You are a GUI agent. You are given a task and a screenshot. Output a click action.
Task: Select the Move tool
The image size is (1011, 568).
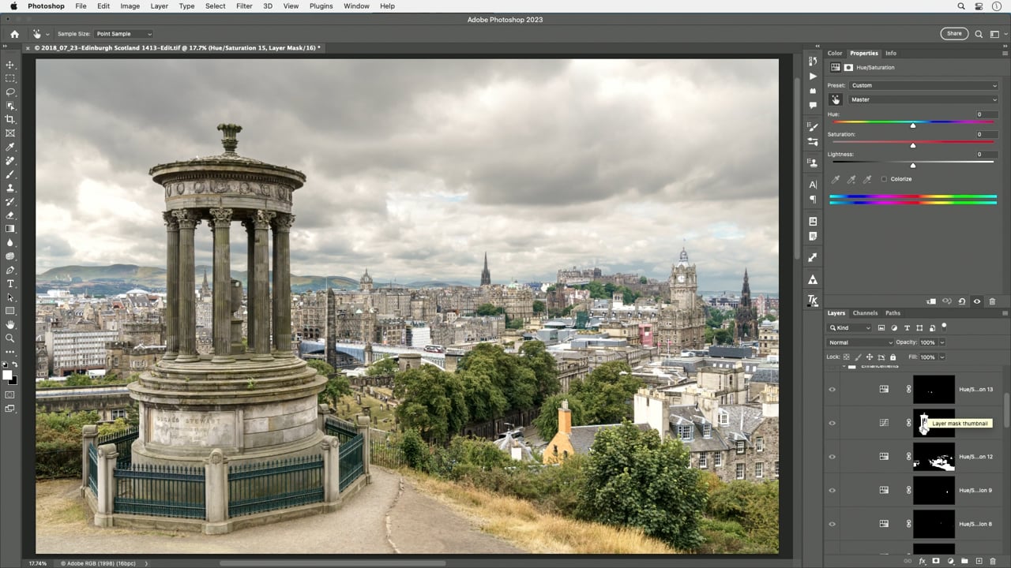click(10, 65)
